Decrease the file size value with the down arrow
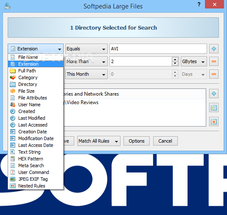This screenshot has height=215, width=227. click(175, 63)
